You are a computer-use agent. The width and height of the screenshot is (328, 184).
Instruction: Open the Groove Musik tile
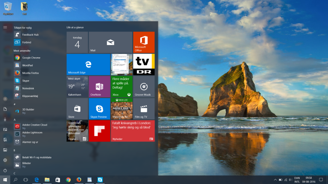point(143,86)
